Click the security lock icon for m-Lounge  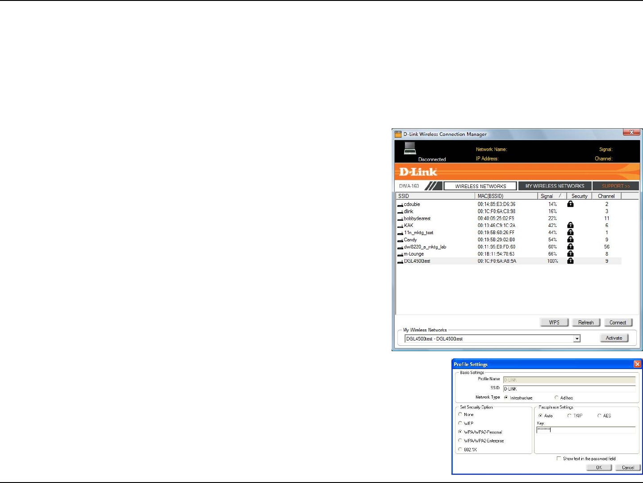pos(570,254)
